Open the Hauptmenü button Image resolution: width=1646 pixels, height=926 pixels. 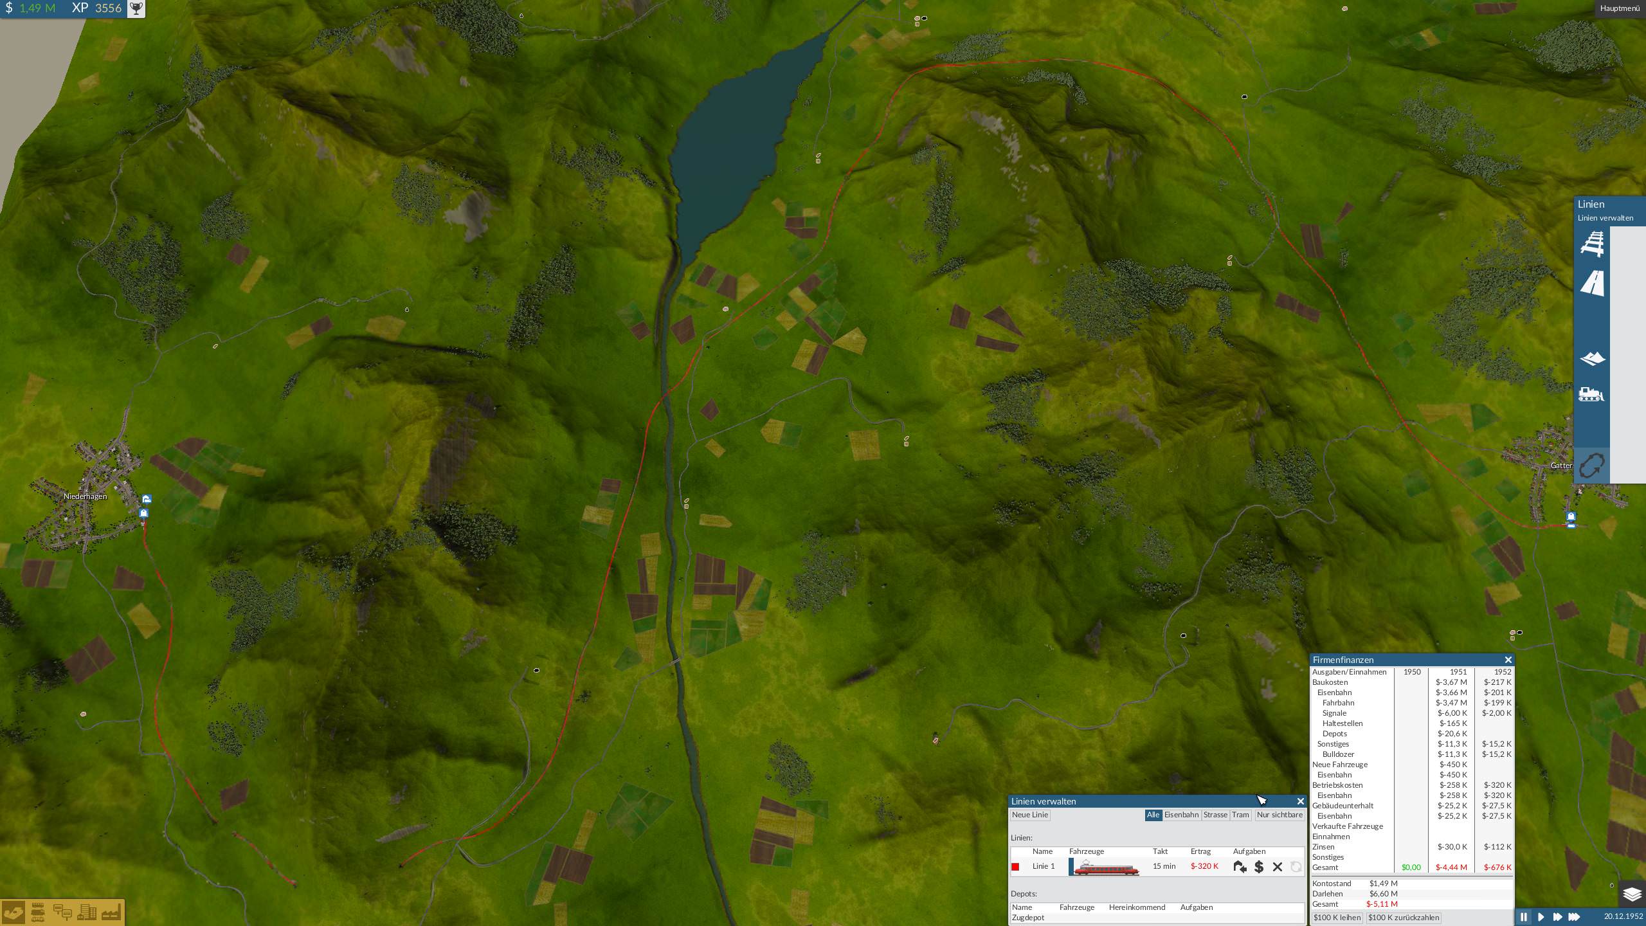1620,8
